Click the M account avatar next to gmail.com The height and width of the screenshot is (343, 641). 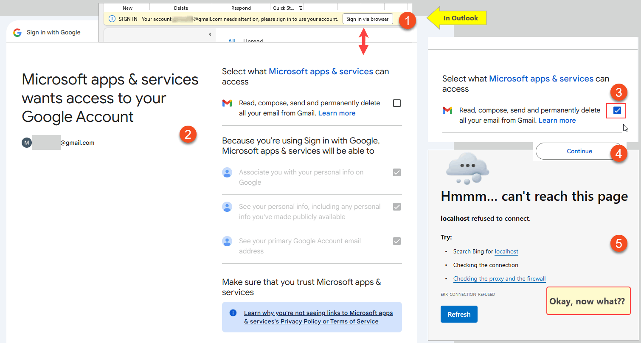click(x=27, y=143)
